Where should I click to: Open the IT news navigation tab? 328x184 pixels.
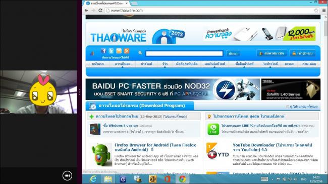[146, 64]
